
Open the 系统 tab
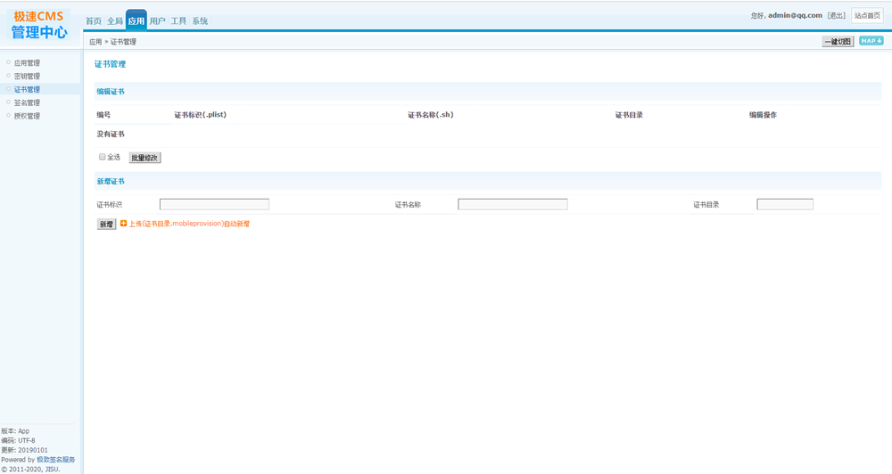pyautogui.click(x=201, y=21)
